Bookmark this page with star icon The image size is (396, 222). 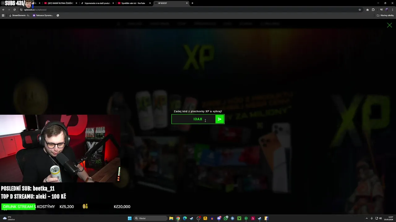pyautogui.click(x=359, y=10)
